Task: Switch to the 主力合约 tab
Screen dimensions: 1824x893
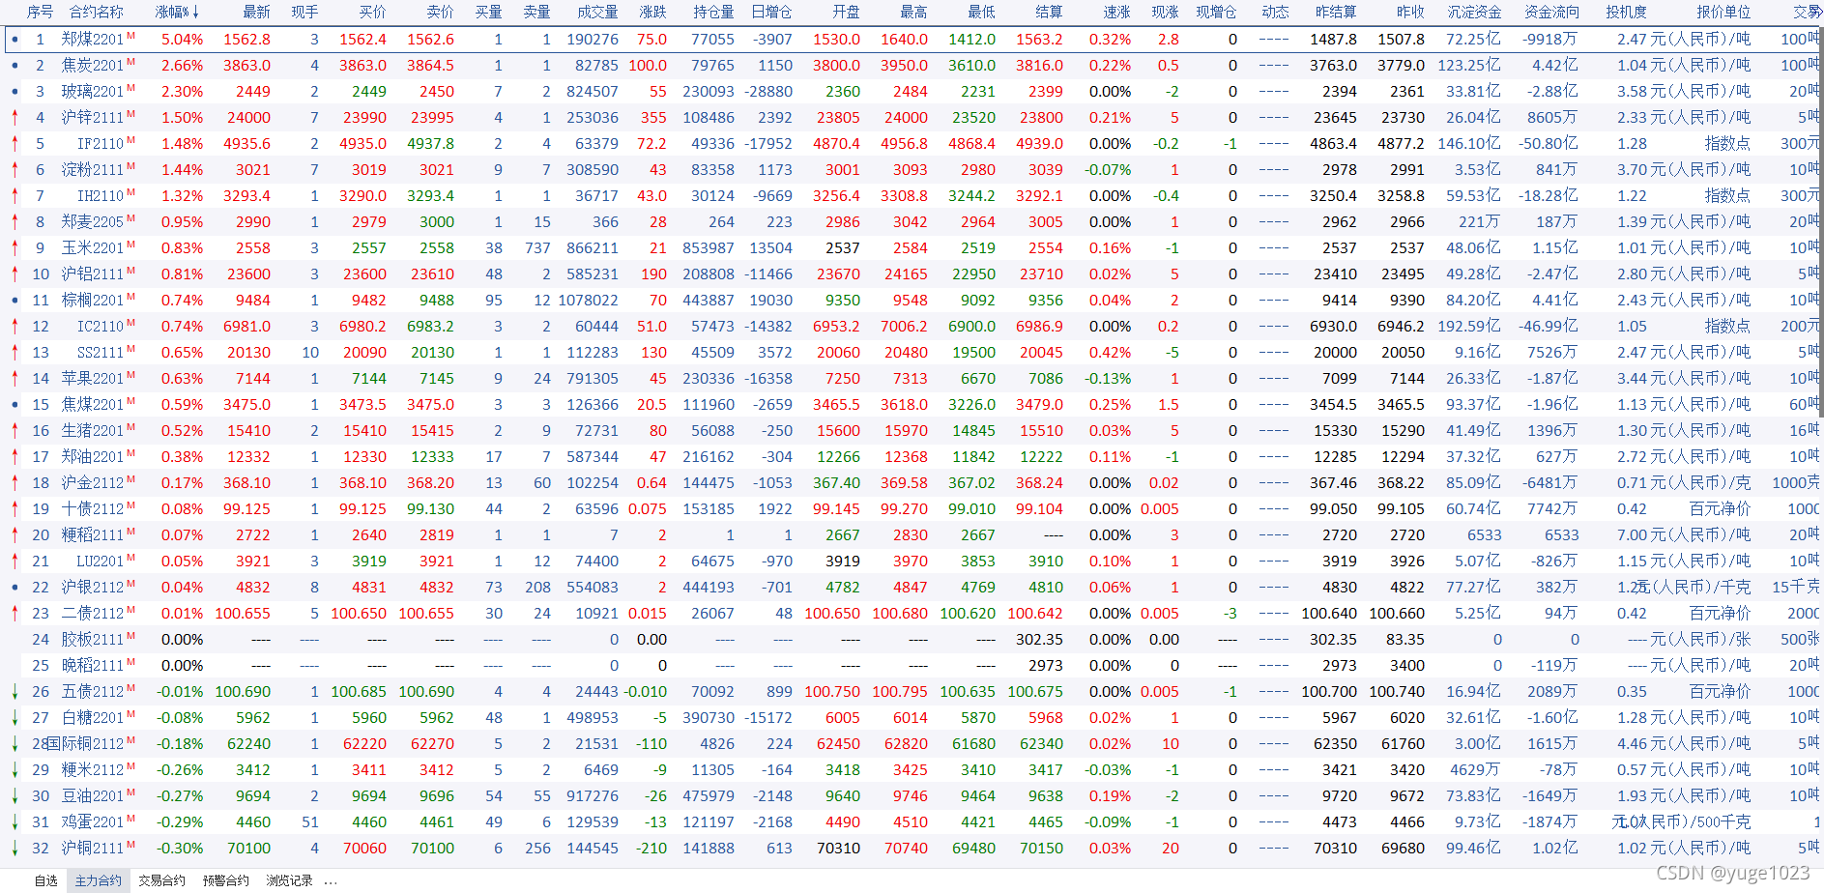Action: (x=99, y=880)
